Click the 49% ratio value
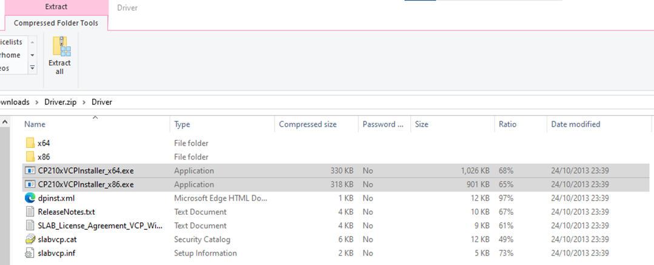Image resolution: width=654 pixels, height=265 pixels. (506, 240)
